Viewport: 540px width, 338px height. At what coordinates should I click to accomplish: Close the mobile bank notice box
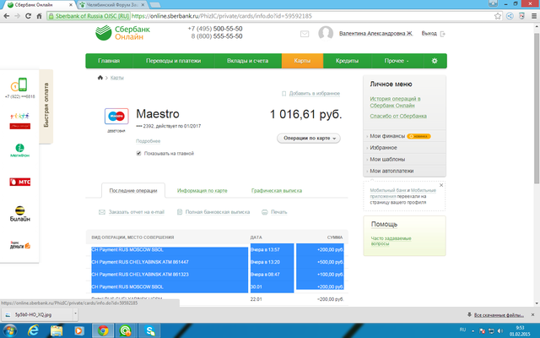(441, 185)
